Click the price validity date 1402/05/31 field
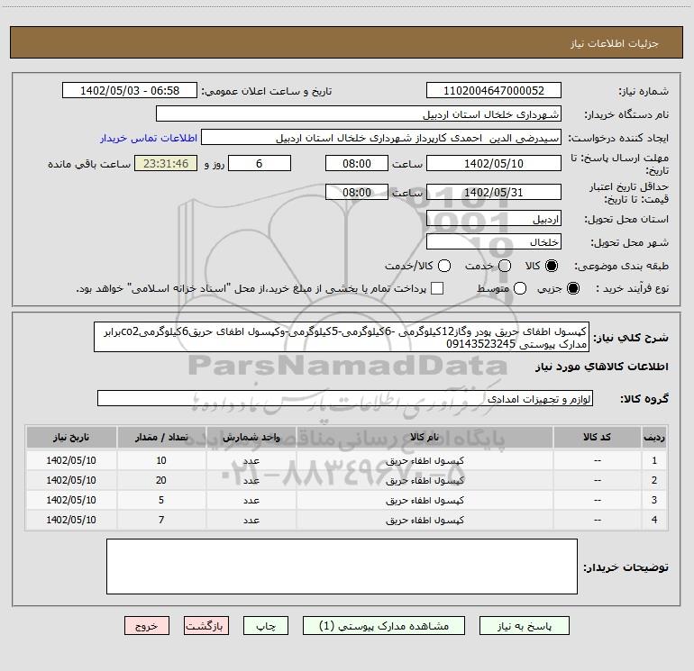Image resolution: width=694 pixels, height=671 pixels. (494, 192)
